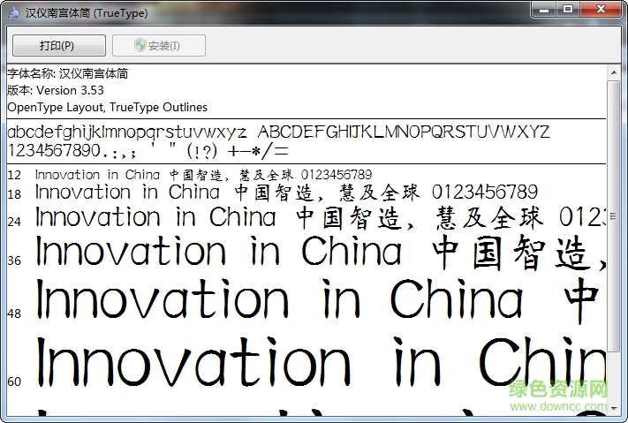This screenshot has width=628, height=423.
Task: Click the scrollbar down arrow
Action: click(x=614, y=408)
